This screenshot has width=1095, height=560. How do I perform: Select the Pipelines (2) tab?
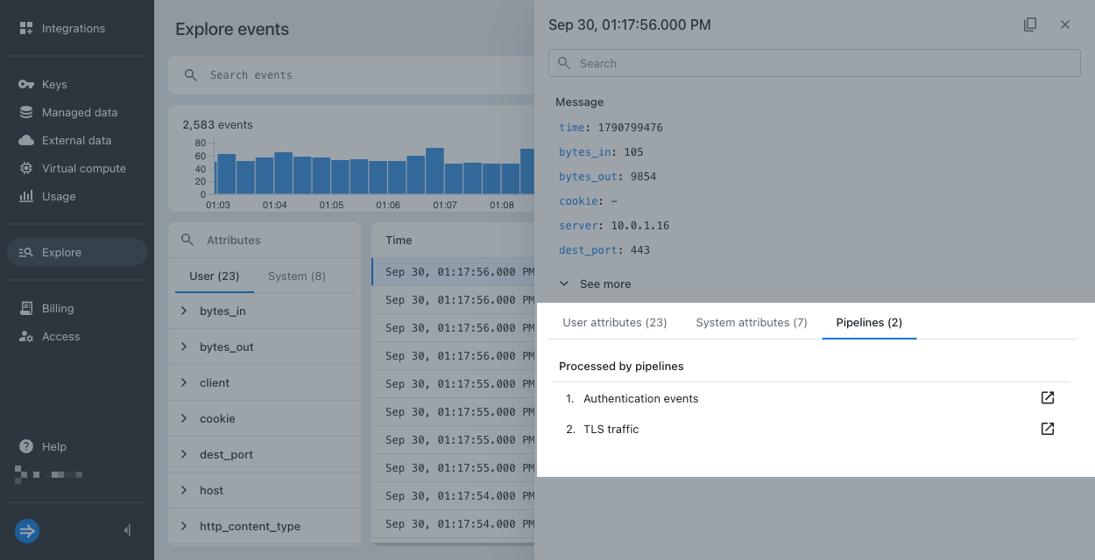coord(869,322)
